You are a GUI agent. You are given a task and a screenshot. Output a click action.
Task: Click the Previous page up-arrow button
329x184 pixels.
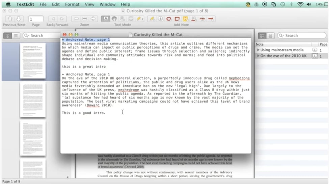click(10, 19)
